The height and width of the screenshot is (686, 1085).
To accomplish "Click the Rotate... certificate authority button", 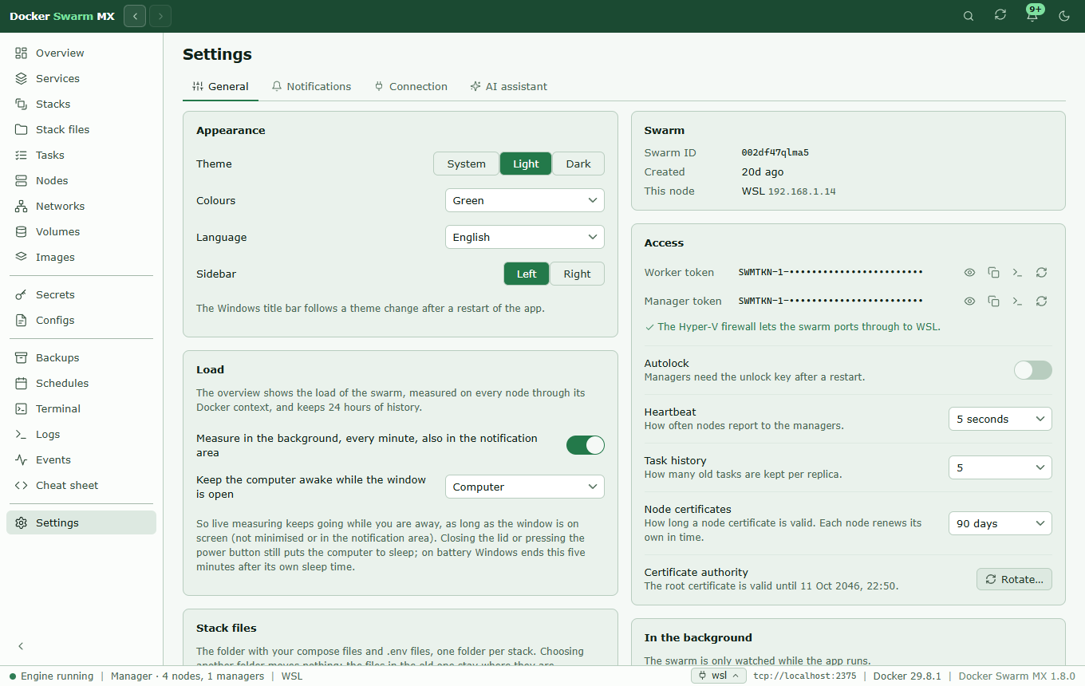I will pos(1014,579).
